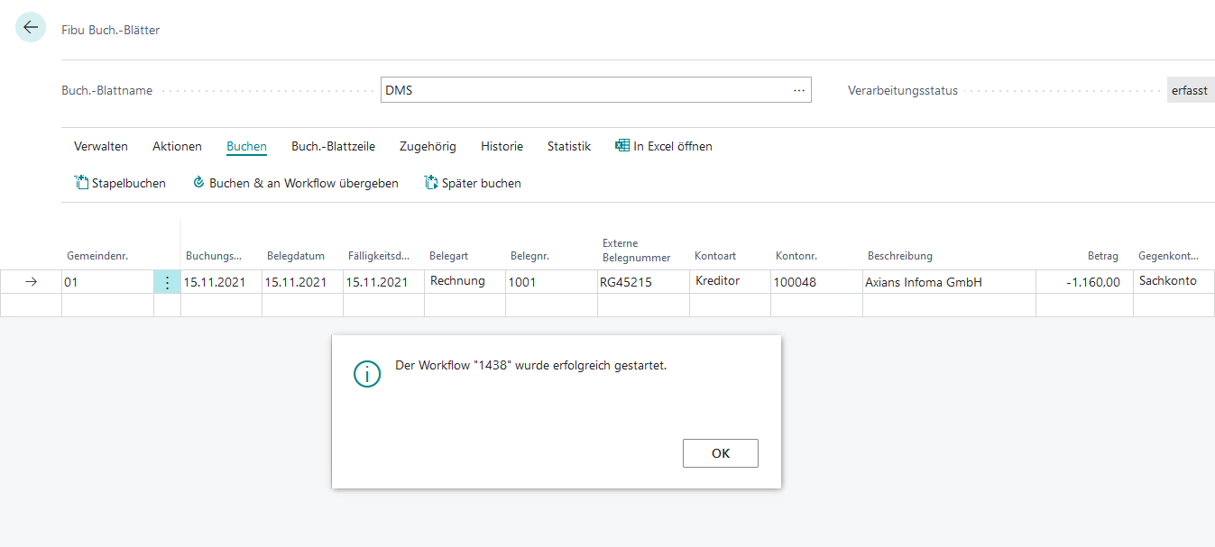This screenshot has height=547, width=1215.
Task: Click the info icon in the dialog
Action: [x=367, y=374]
